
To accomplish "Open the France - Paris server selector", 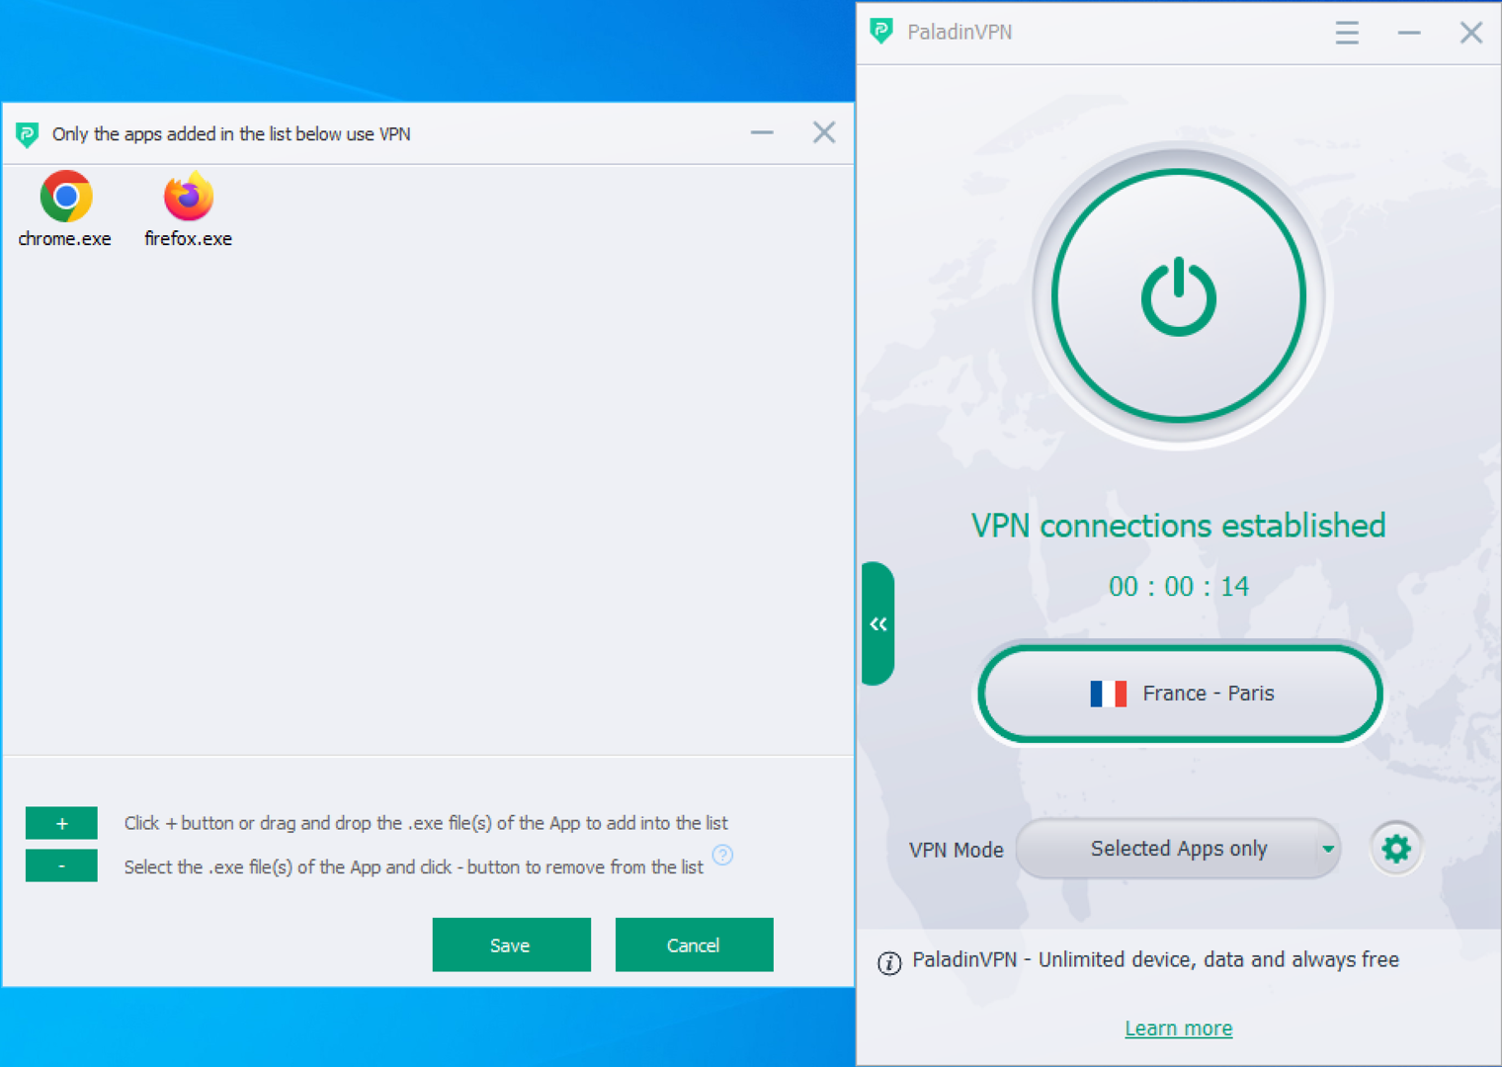I will [1180, 694].
